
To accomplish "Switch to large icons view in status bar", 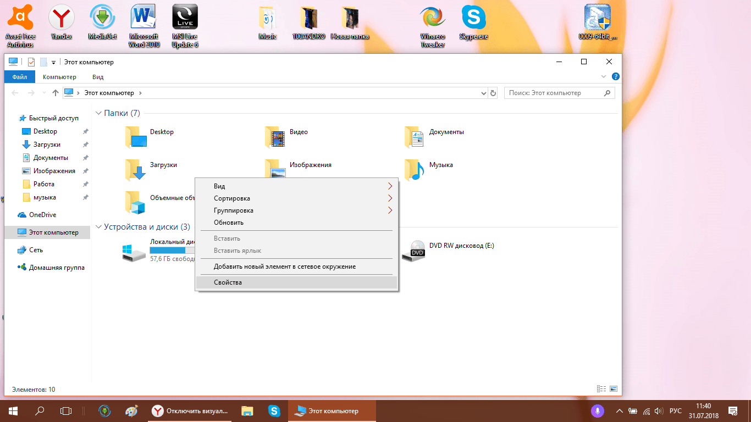I will [x=614, y=389].
